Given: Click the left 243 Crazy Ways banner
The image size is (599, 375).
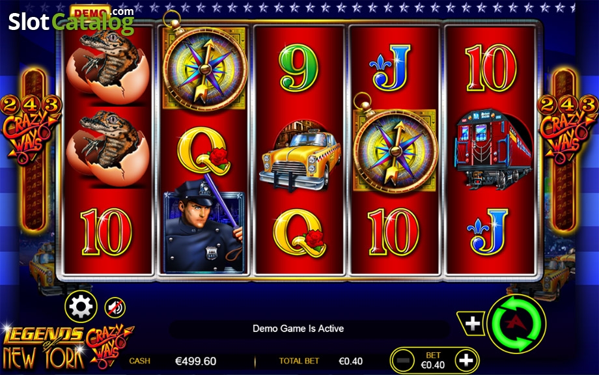Looking at the screenshot, I should pyautogui.click(x=31, y=149).
